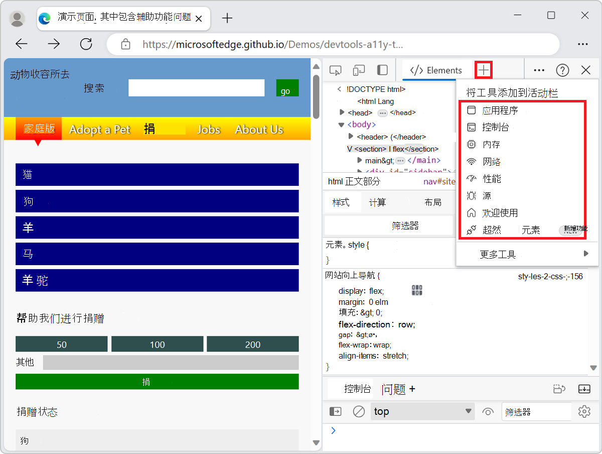The width and height of the screenshot is (602, 454).
Task: Open the 马 category link
Action: pos(157,254)
